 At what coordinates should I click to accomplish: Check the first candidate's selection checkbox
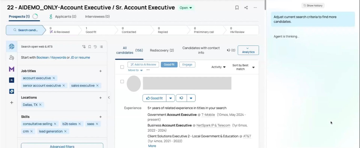[x=122, y=81]
